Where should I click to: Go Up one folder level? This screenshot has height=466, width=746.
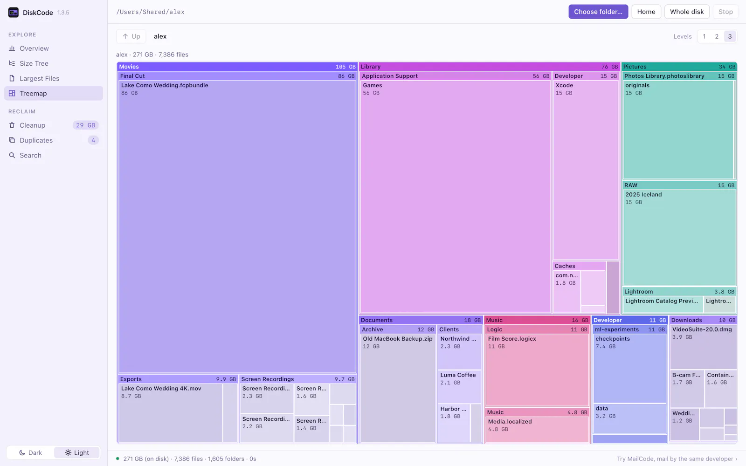(131, 36)
